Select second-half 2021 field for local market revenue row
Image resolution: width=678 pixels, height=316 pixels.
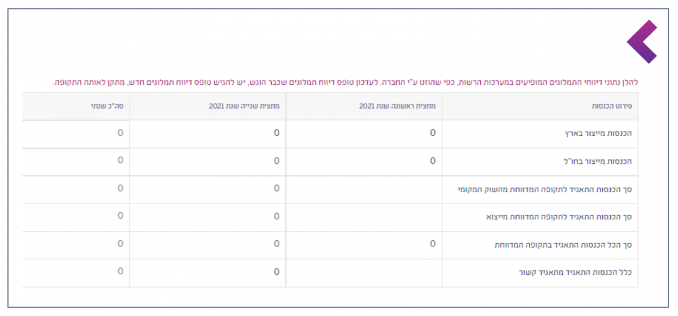pyautogui.click(x=208, y=188)
